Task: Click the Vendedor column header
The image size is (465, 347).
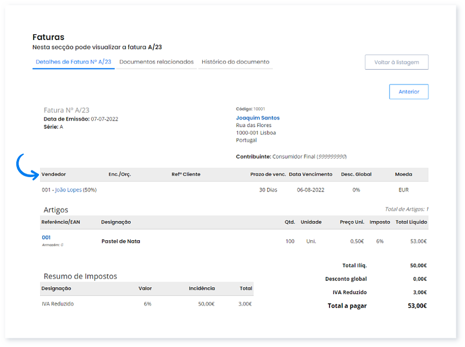Action: [53, 174]
